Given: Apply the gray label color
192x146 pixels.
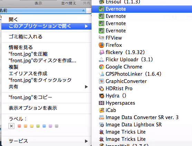Looking at the screenshot, I should point(57,126).
